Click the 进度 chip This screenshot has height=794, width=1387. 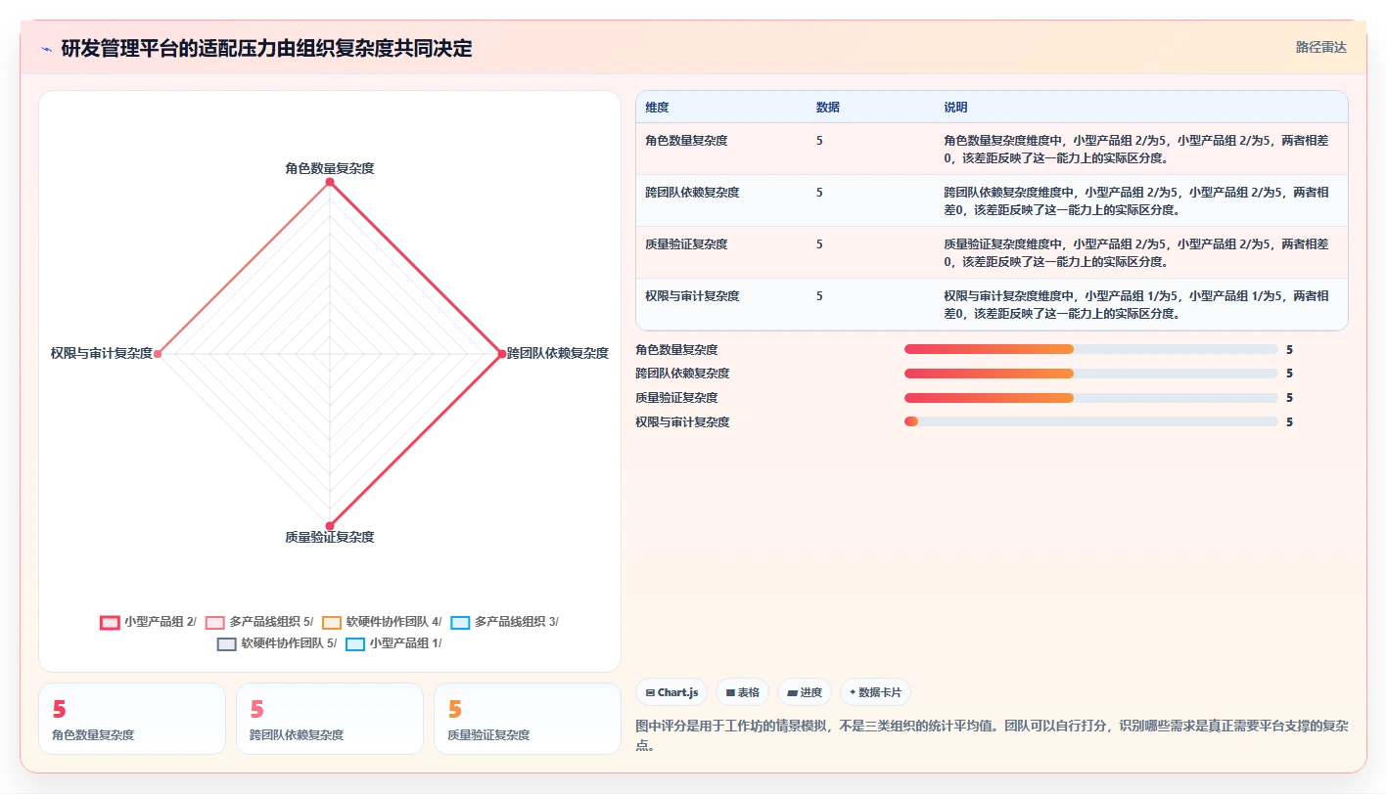805,692
